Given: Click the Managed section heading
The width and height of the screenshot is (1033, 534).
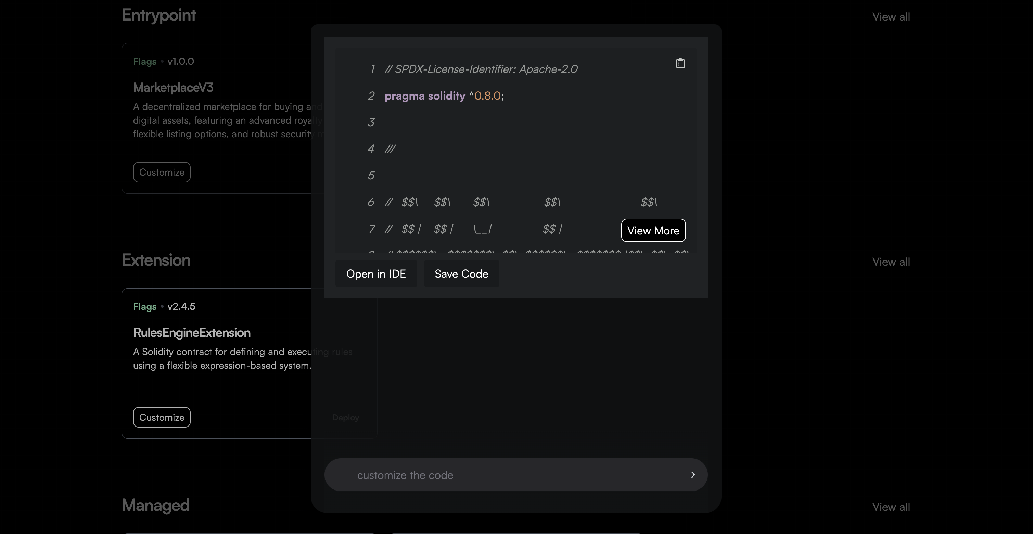Looking at the screenshot, I should click(156, 505).
